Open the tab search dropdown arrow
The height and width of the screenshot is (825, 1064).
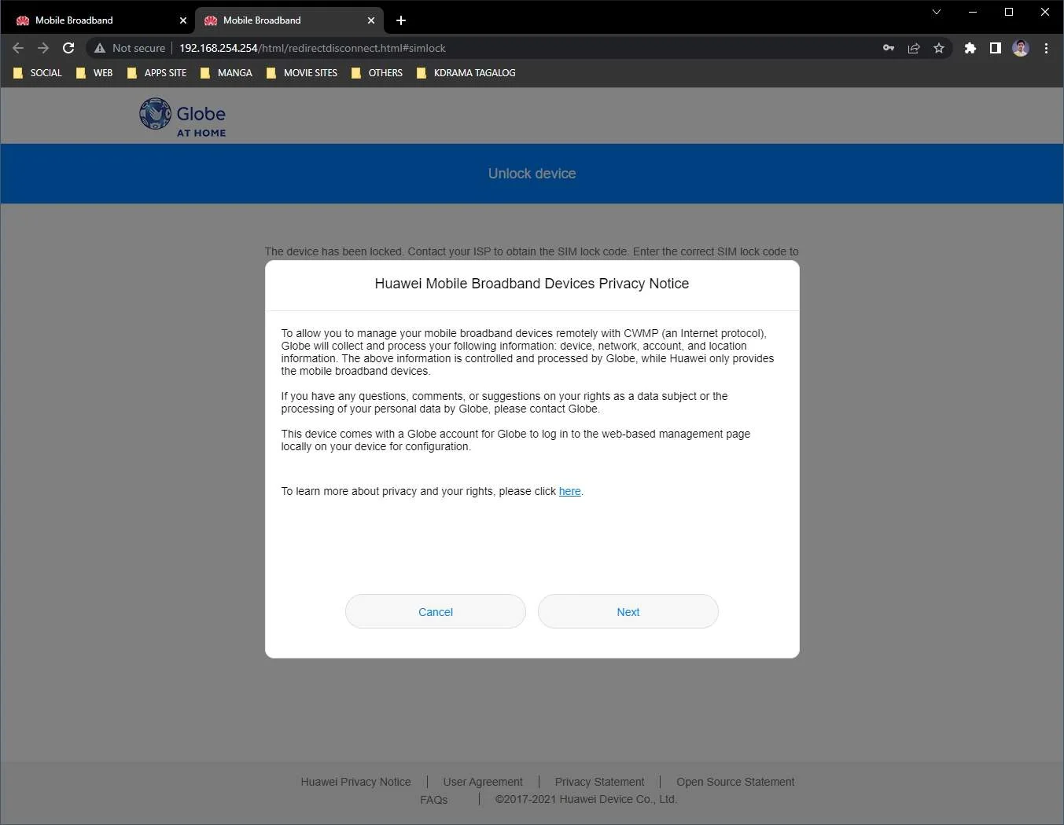pyautogui.click(x=936, y=12)
